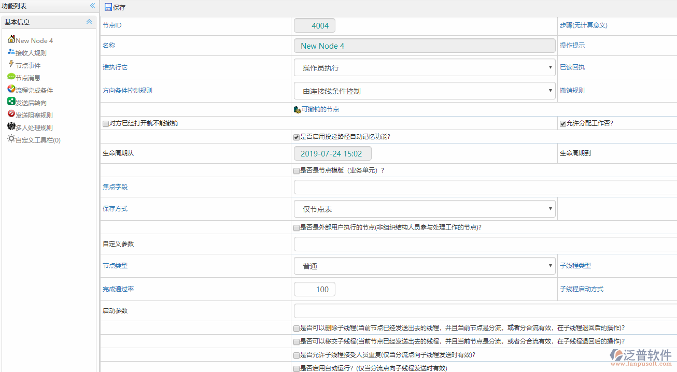Click the 自定义工具栏 gear icon

pyautogui.click(x=11, y=139)
